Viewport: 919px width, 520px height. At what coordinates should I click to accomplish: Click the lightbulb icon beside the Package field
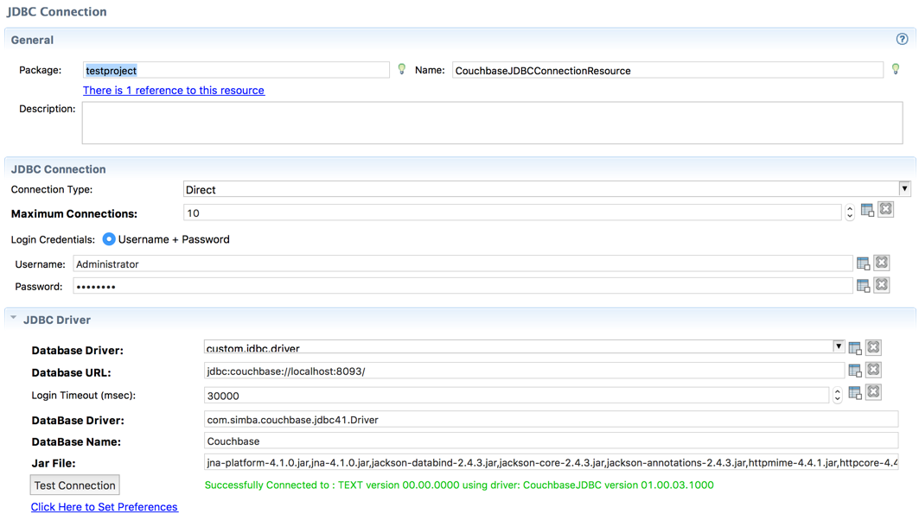pyautogui.click(x=402, y=69)
